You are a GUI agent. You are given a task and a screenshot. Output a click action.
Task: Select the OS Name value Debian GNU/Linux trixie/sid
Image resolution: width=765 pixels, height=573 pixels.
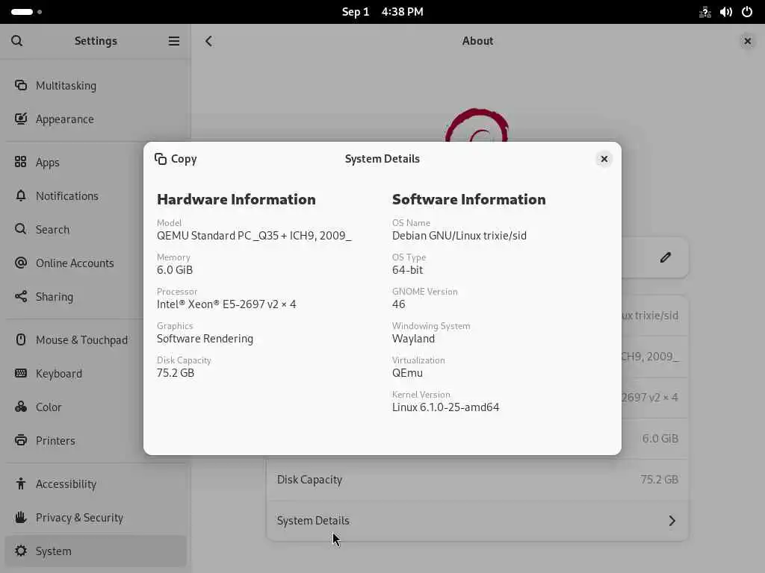[x=459, y=236]
